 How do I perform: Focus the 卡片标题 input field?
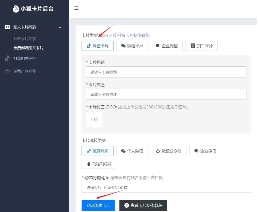(x=166, y=72)
